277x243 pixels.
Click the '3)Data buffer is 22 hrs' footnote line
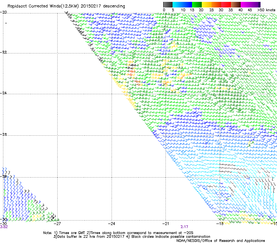tap(132, 237)
